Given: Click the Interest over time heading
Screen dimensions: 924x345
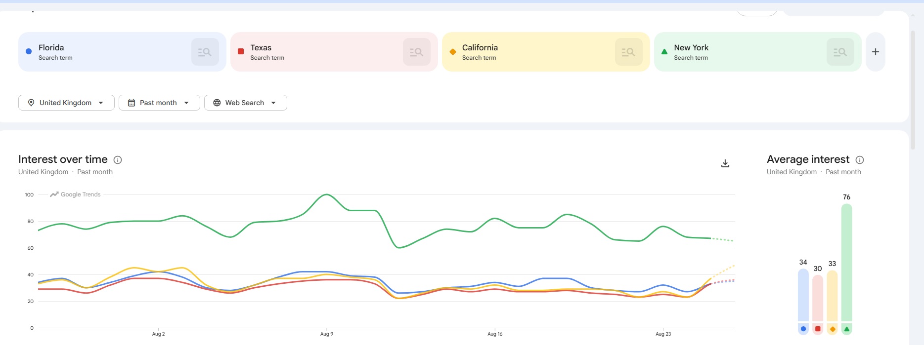Looking at the screenshot, I should pos(63,159).
